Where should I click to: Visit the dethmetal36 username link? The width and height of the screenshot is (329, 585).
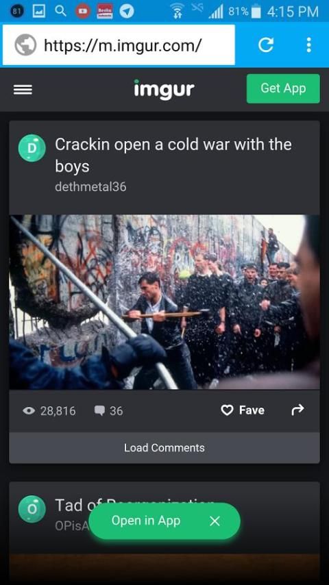click(x=90, y=186)
